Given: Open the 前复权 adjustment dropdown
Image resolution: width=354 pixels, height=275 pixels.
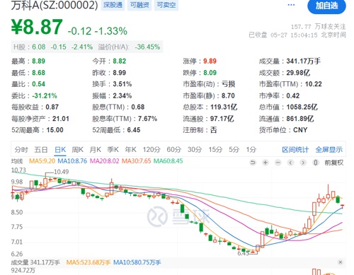Looking at the screenshot, I should point(334,163).
